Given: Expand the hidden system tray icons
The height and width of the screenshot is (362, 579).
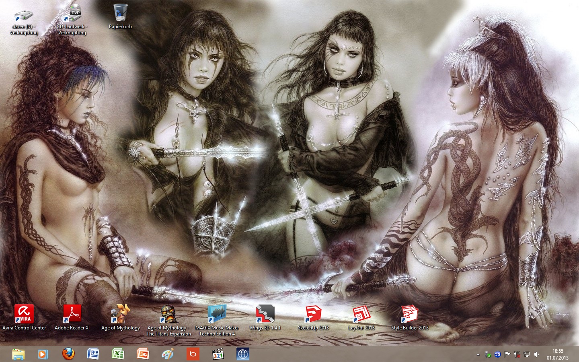Looking at the screenshot, I should [x=478, y=354].
